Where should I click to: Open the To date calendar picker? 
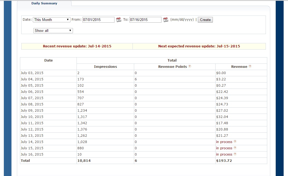pos(166,20)
